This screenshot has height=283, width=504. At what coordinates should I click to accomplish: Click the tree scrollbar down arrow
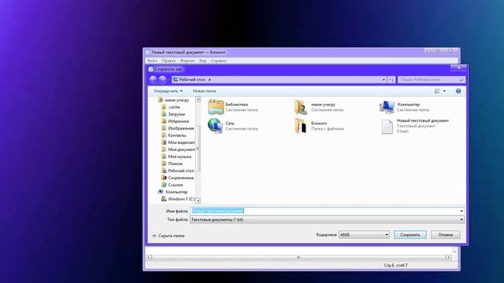[198, 201]
